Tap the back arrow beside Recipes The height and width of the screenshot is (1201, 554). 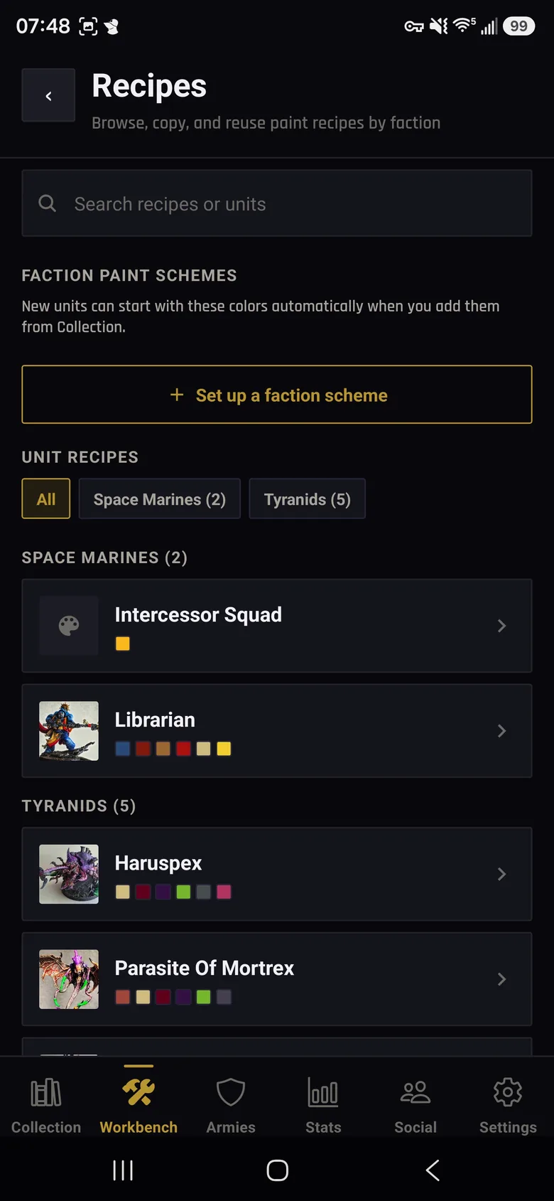48,95
